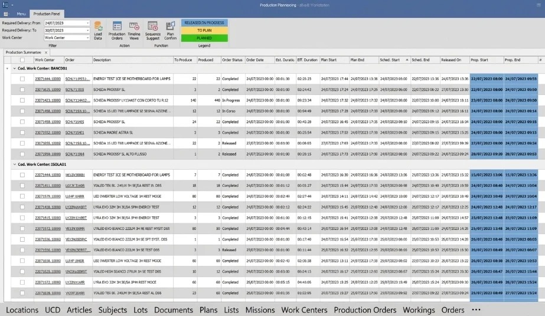Open work center link 23071579.10000
Viewport: 545px width, 316px height.
pos(48,196)
